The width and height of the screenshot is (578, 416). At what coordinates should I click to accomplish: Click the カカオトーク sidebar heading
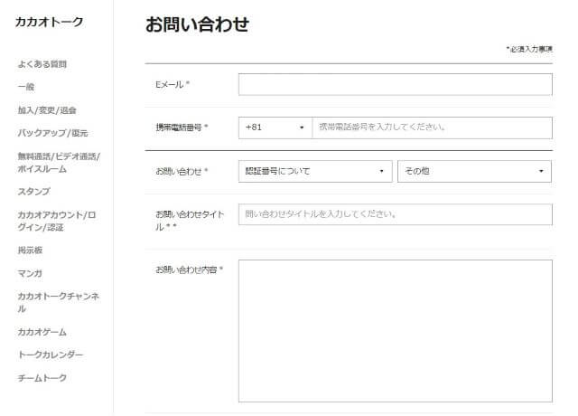coord(49,21)
